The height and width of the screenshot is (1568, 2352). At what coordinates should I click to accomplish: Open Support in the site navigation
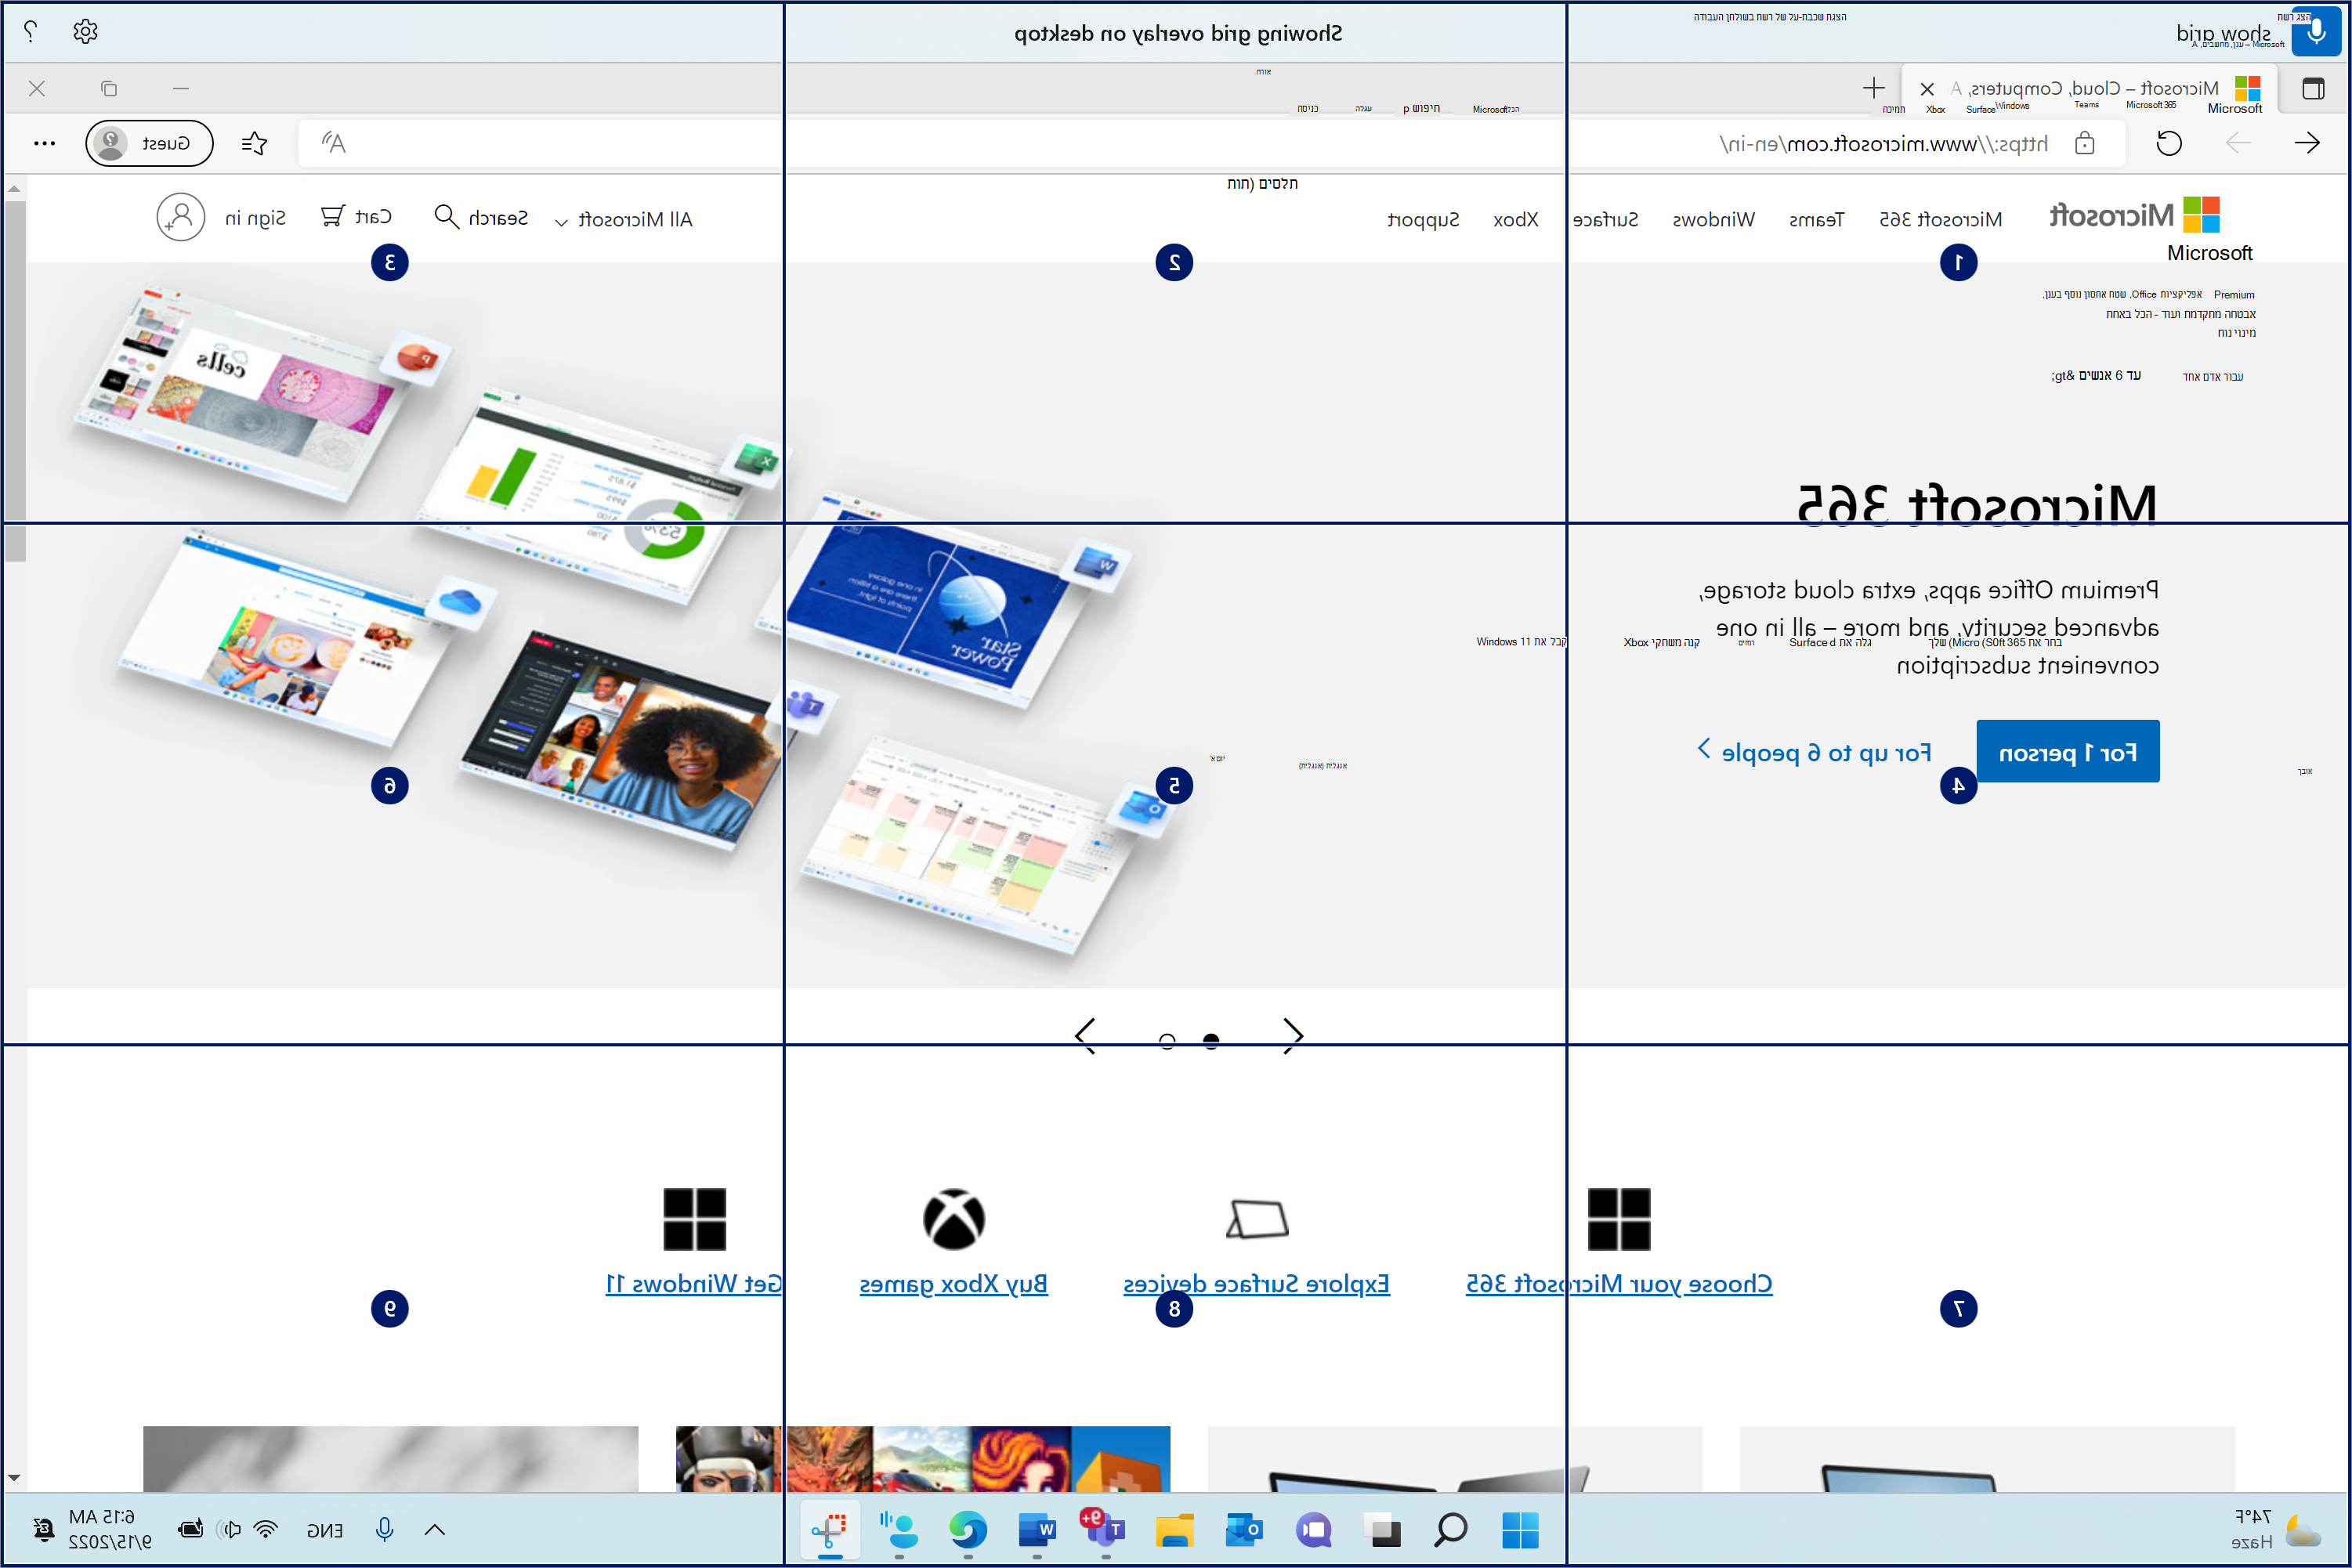[x=1423, y=219]
